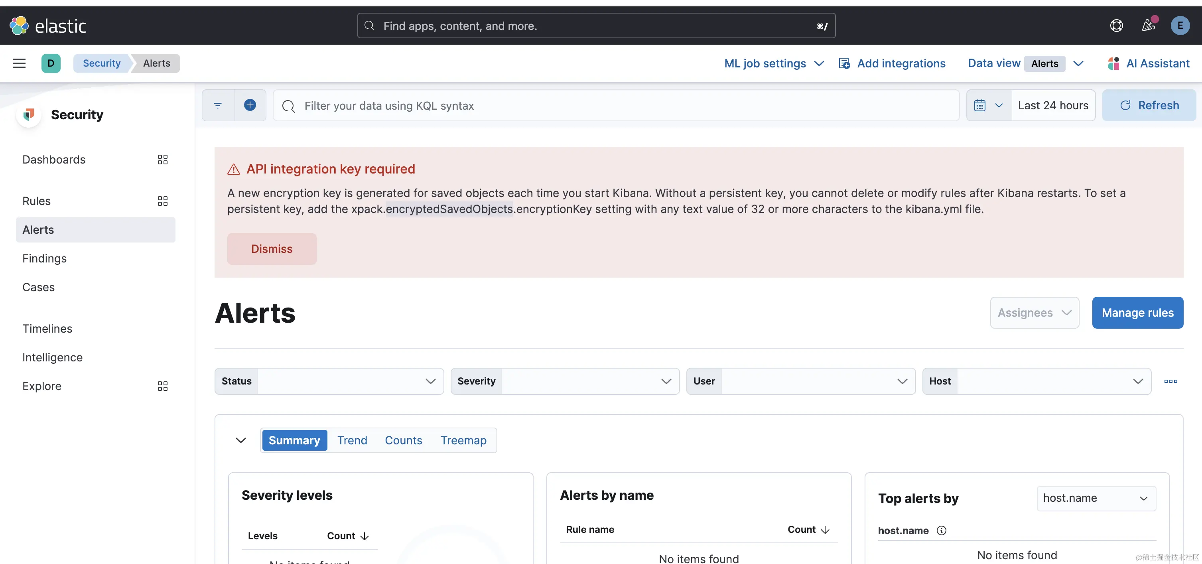Click the host.name info icon

(942, 530)
